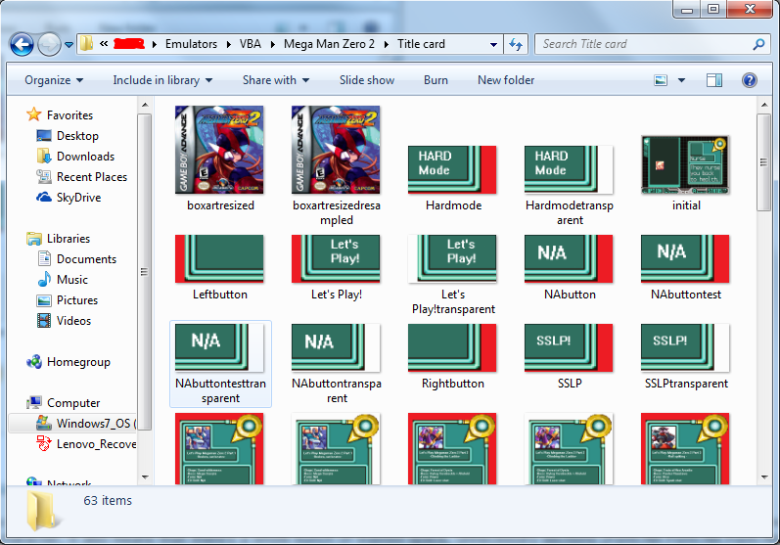Open Recent Places in sidebar

pos(81,176)
